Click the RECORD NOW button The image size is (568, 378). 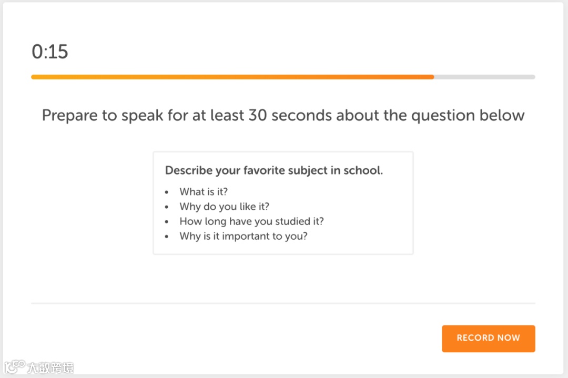pyautogui.click(x=488, y=338)
